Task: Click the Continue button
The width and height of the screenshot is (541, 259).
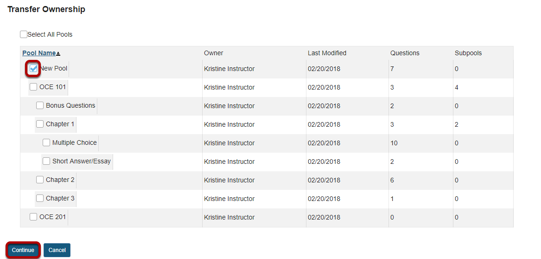Action: 23,250
